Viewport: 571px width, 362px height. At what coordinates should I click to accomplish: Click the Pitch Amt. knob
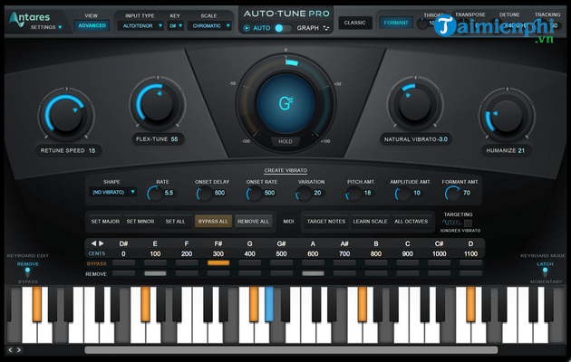tap(353, 194)
